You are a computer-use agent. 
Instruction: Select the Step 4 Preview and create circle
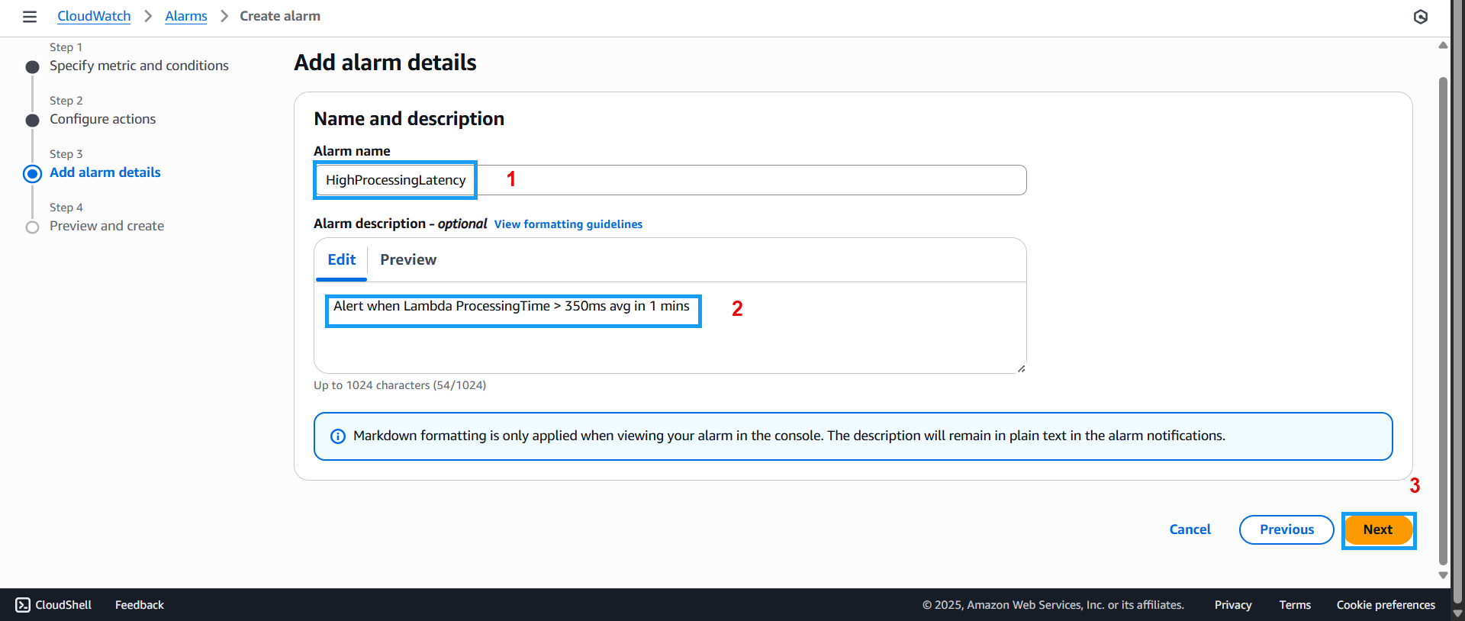pos(32,227)
